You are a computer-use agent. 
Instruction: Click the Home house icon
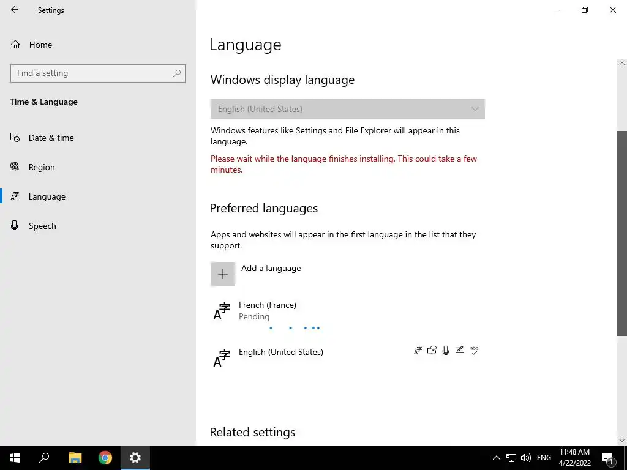tap(15, 44)
